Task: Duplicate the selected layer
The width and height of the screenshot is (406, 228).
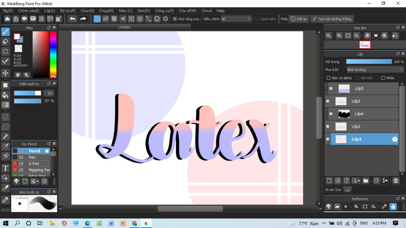Action: coord(377,180)
